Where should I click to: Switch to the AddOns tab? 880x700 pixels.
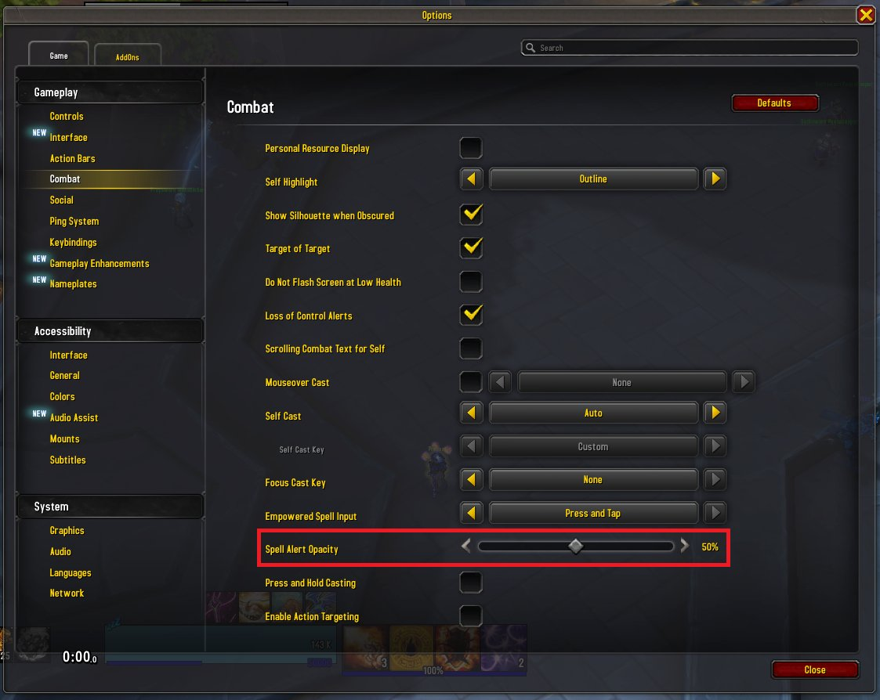(128, 56)
